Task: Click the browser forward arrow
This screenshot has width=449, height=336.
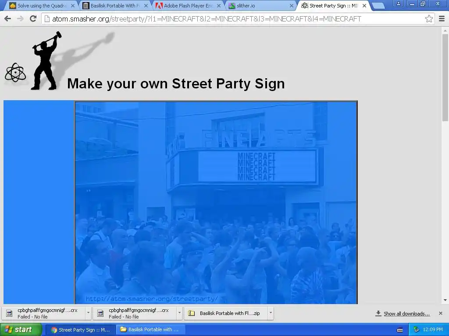Action: [x=20, y=19]
